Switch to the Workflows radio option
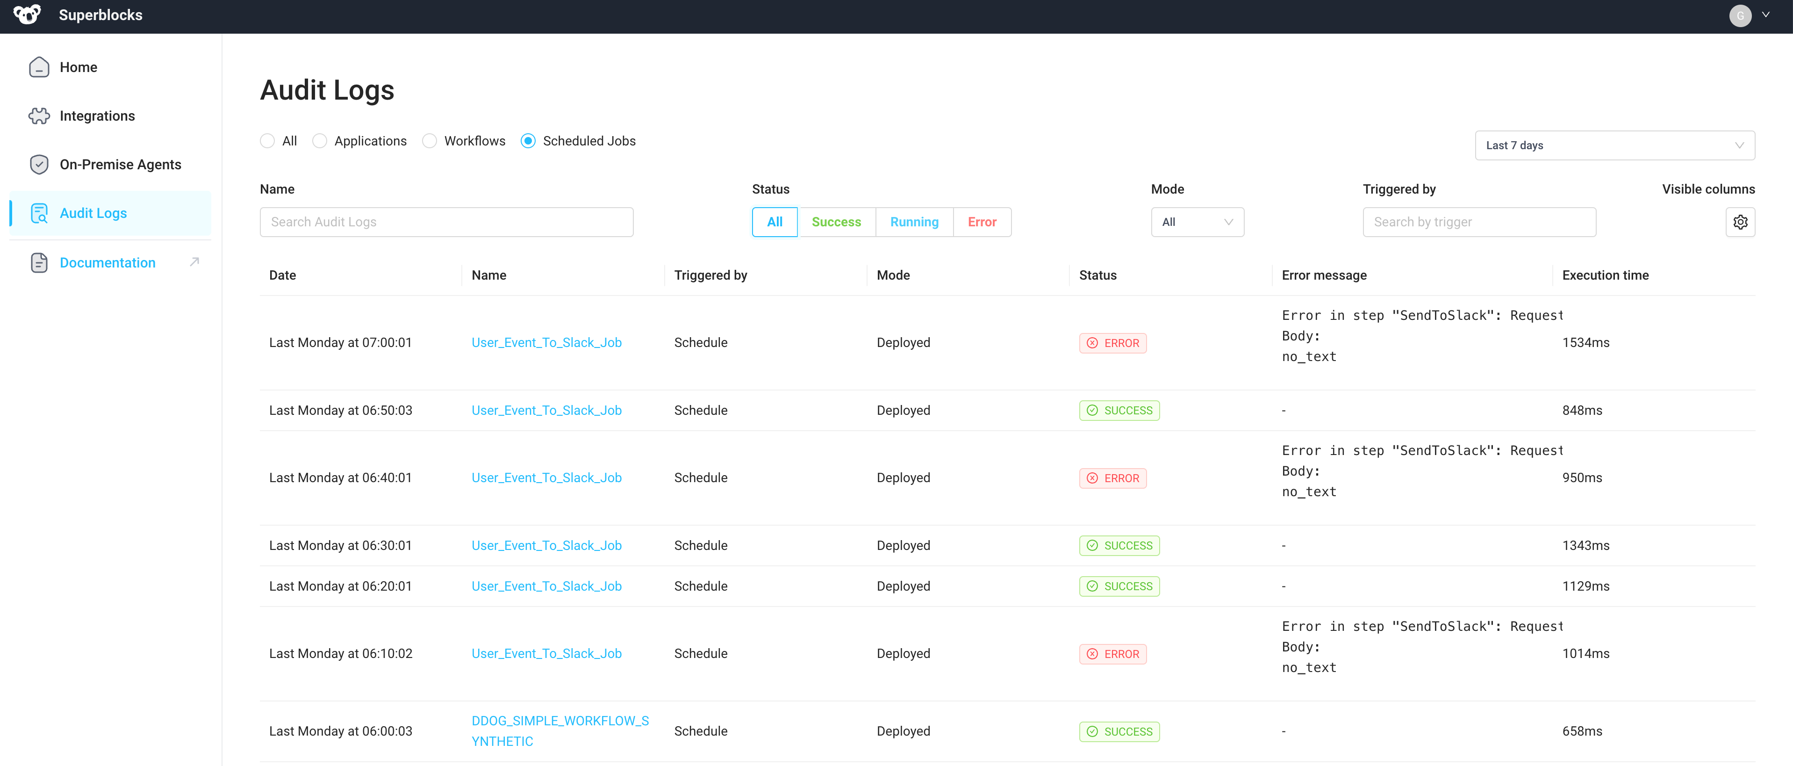This screenshot has height=766, width=1793. pos(430,141)
